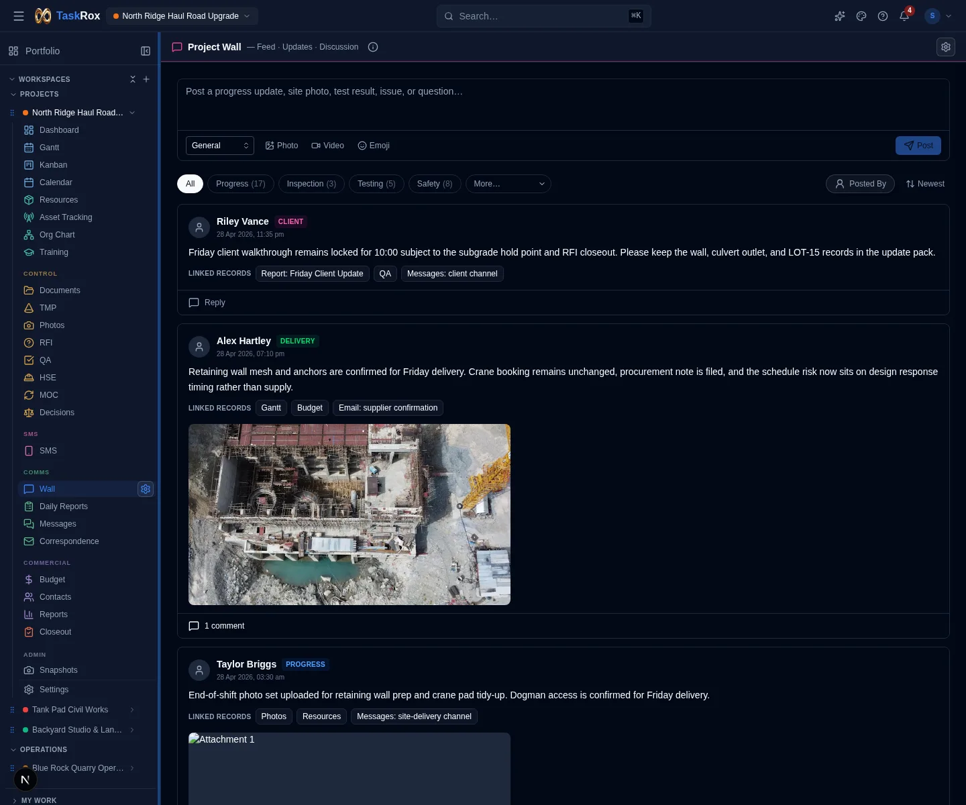
Task: Filter by Progress (17)
Action: click(241, 184)
